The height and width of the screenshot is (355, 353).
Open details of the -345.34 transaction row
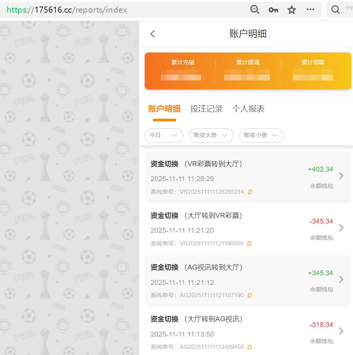(x=341, y=227)
